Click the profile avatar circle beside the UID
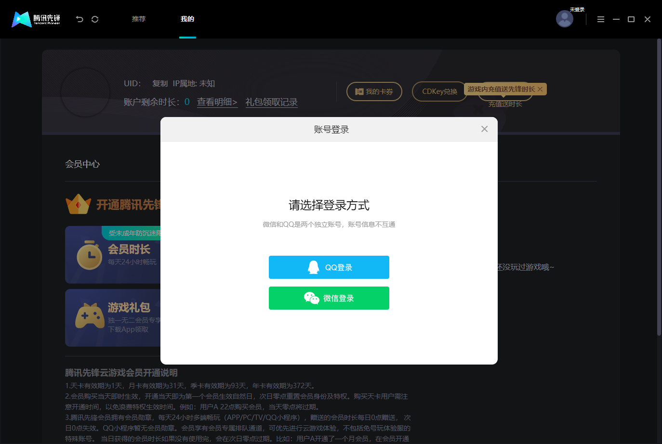Screen dimensions: 662x444 [x=85, y=92]
